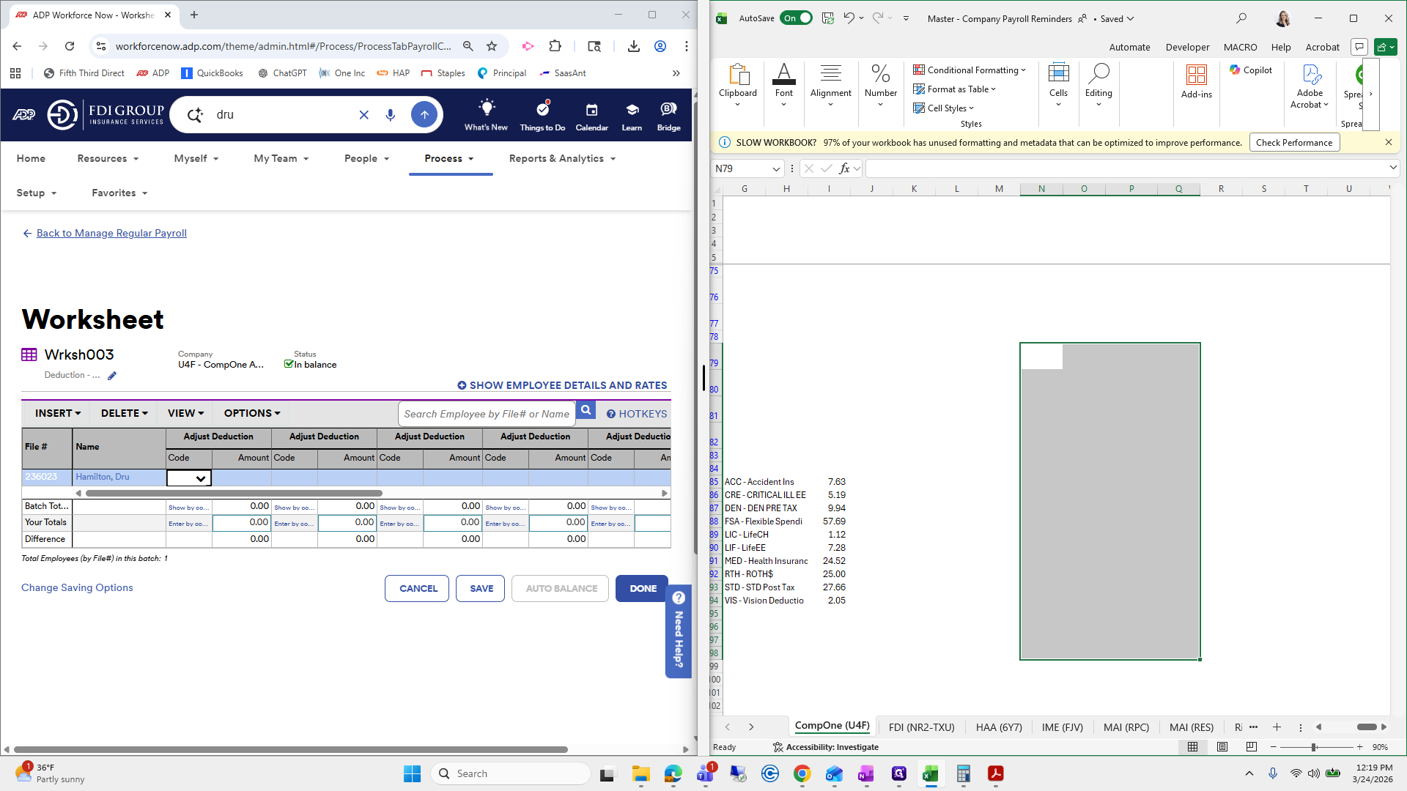The width and height of the screenshot is (1407, 791).
Task: Expand the INSERT dropdown menu
Action: pyautogui.click(x=57, y=413)
